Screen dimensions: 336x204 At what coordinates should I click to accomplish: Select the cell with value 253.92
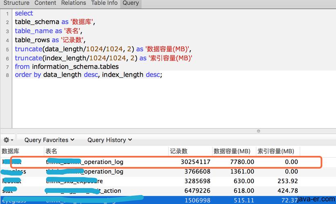tap(287, 181)
